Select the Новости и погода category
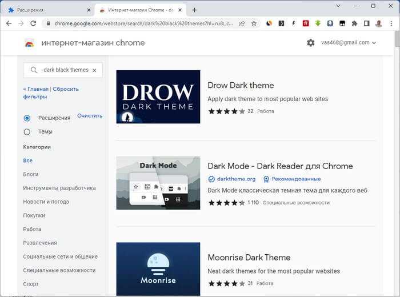The height and width of the screenshot is (297, 400). click(x=46, y=202)
